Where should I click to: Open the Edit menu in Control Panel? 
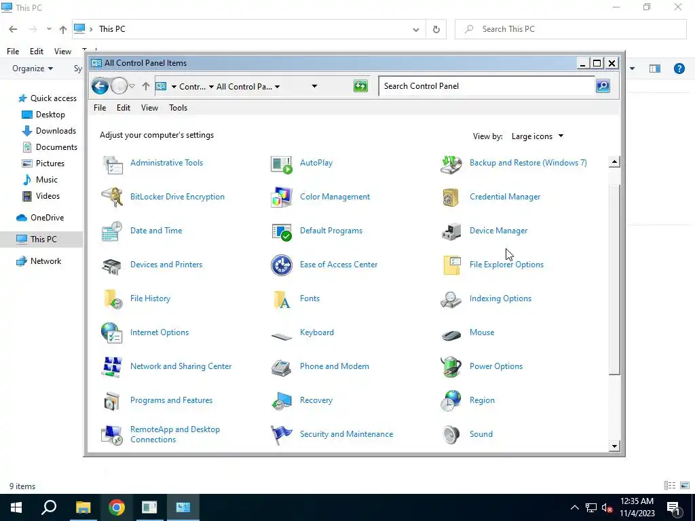click(x=124, y=108)
